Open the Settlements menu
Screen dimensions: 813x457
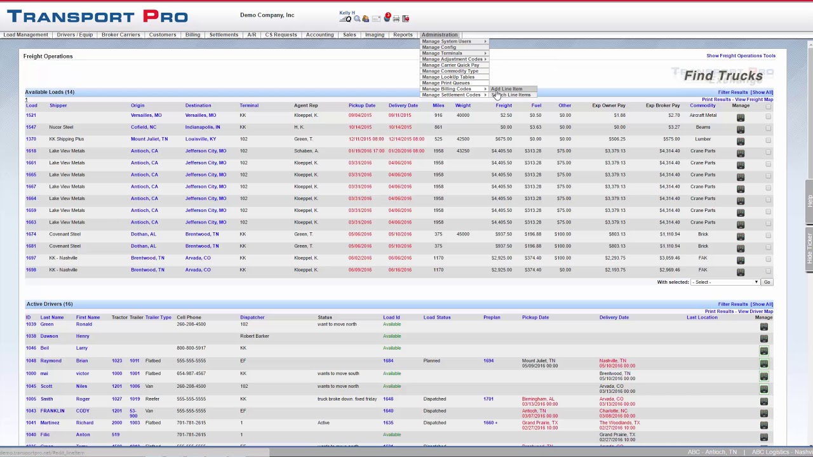[224, 35]
